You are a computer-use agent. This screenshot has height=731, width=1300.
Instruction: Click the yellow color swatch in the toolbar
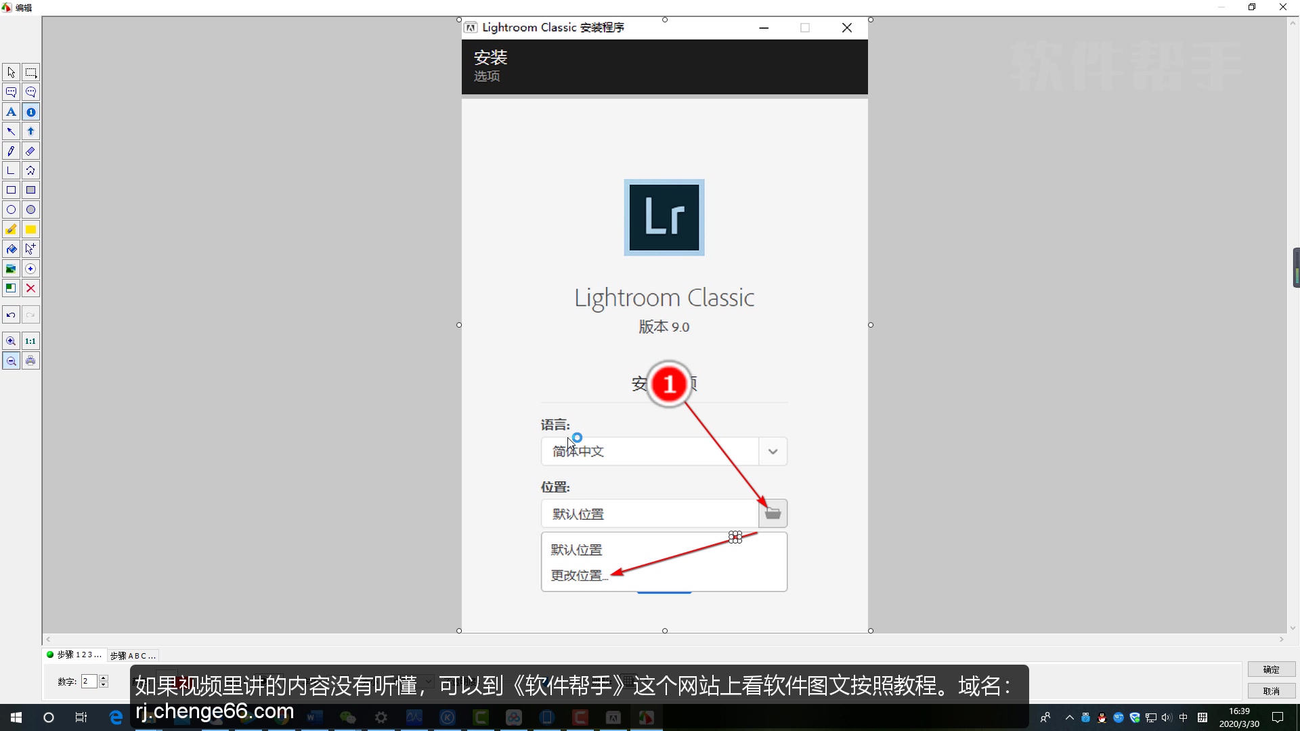point(30,229)
